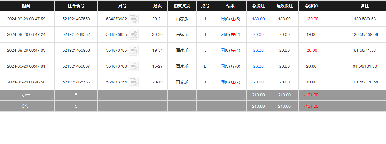Screen dimensions: 386x144
Task: Open video replay icon for round 564873932
Action: tap(134, 19)
